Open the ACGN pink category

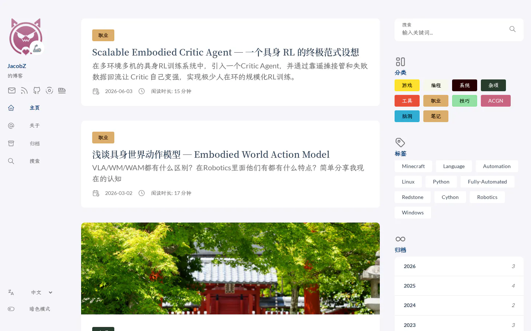(496, 101)
